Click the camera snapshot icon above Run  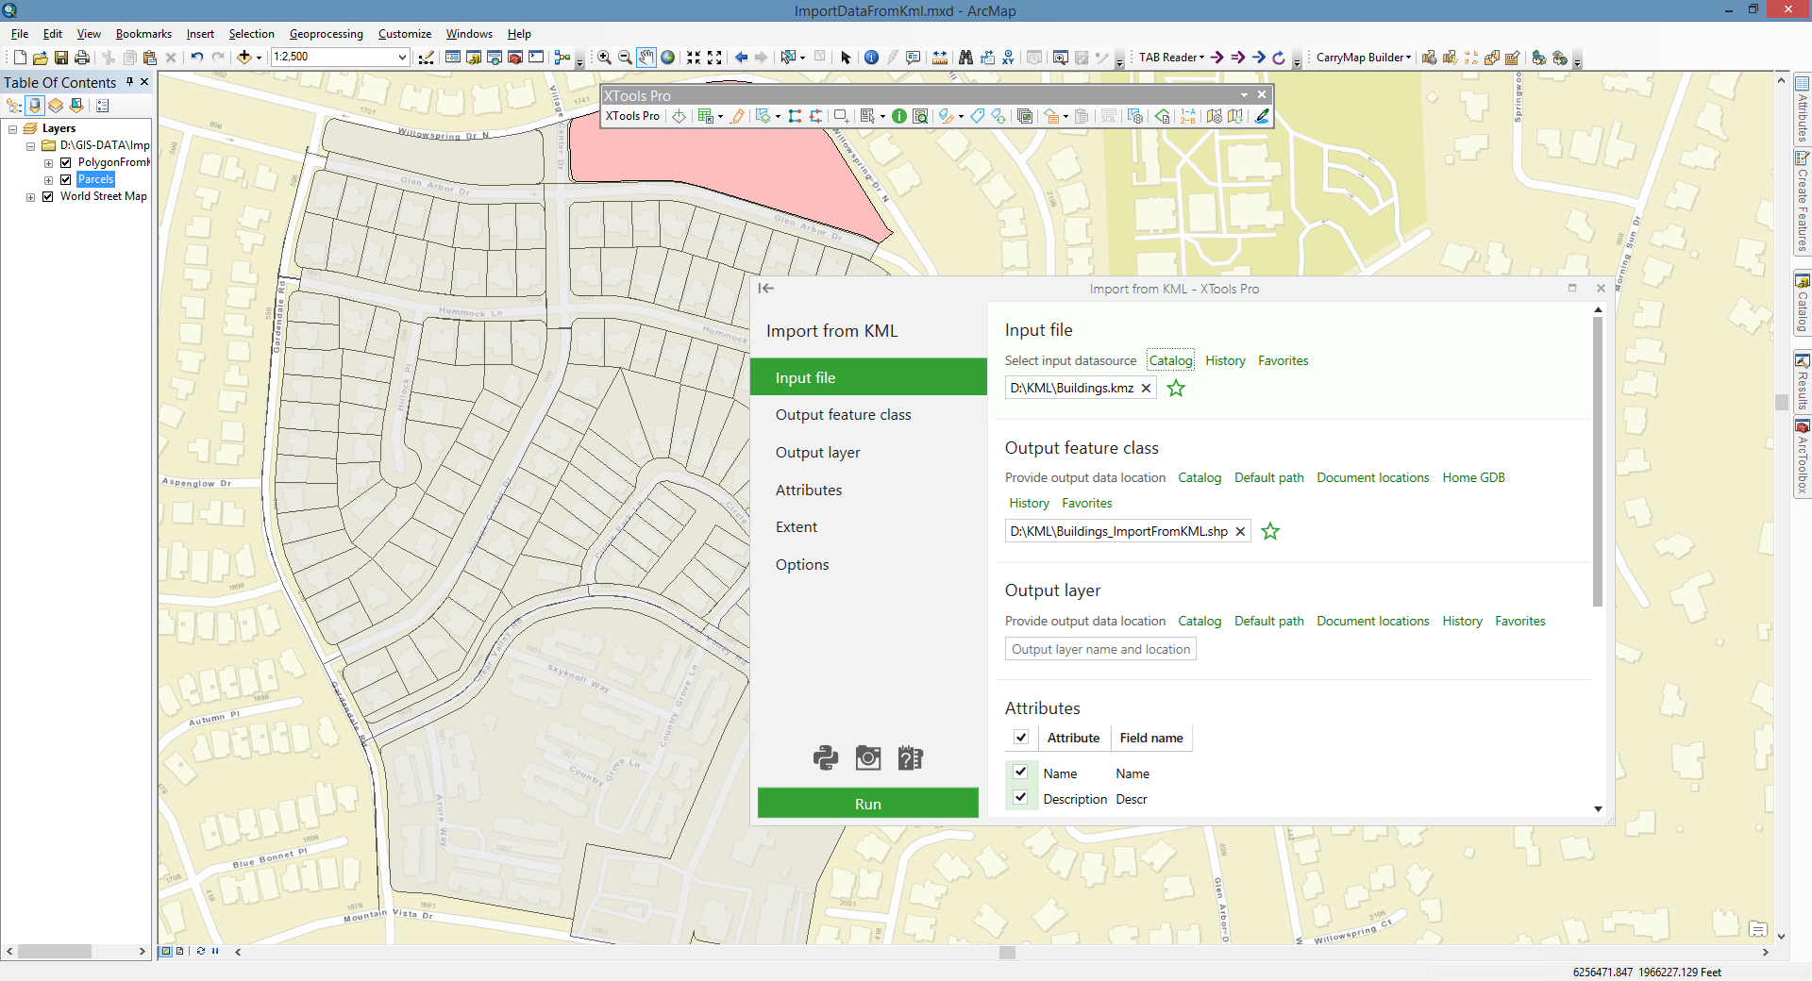point(868,757)
